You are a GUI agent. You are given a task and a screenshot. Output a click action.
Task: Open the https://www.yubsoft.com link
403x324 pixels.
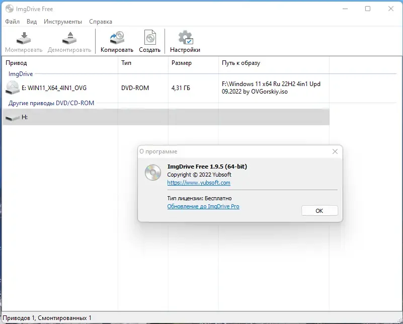point(199,183)
